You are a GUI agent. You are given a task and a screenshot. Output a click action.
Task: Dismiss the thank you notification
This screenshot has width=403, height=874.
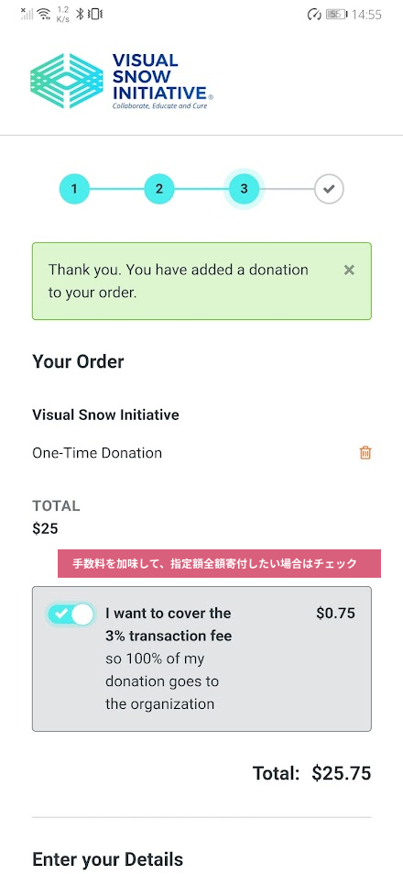point(349,271)
